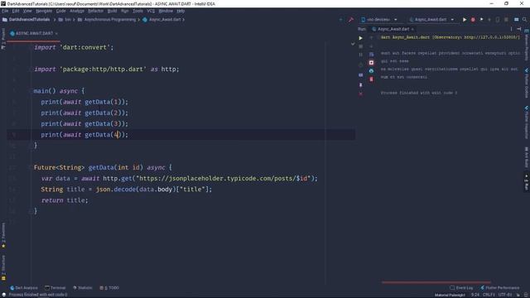
Task: Click the inspection checkmark at editor top-right
Action: pos(353,44)
